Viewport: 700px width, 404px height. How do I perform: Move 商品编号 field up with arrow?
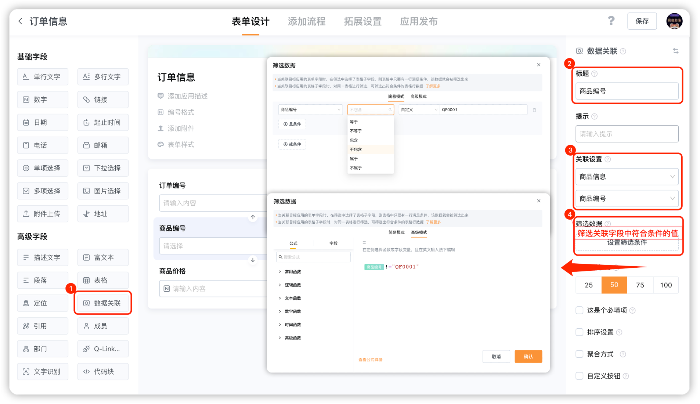(253, 217)
